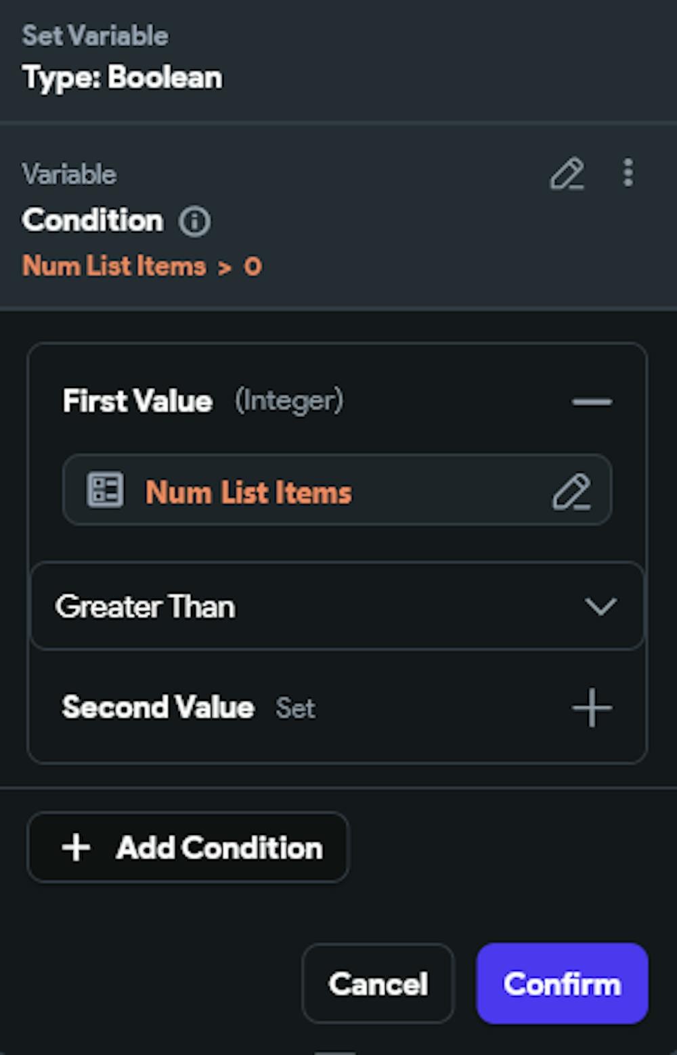
Task: Click the Second Value heading
Action: pyautogui.click(x=158, y=708)
